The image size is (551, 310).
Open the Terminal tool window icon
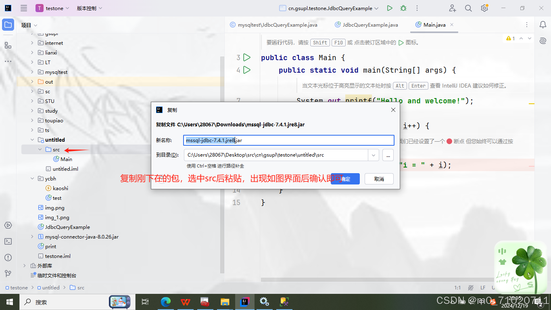[8, 241]
